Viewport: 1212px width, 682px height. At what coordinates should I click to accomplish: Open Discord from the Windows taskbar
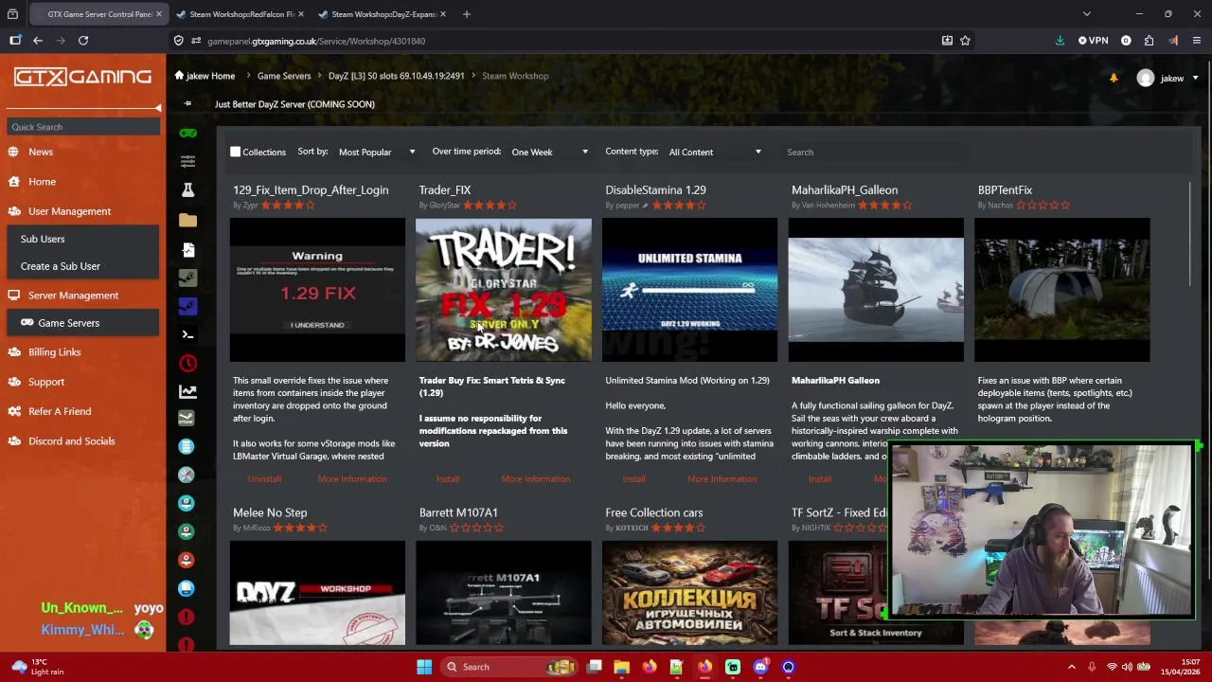point(760,667)
